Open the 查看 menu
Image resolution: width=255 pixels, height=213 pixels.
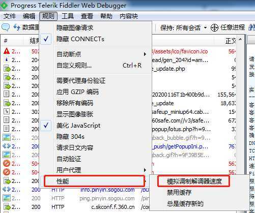pos(87,16)
